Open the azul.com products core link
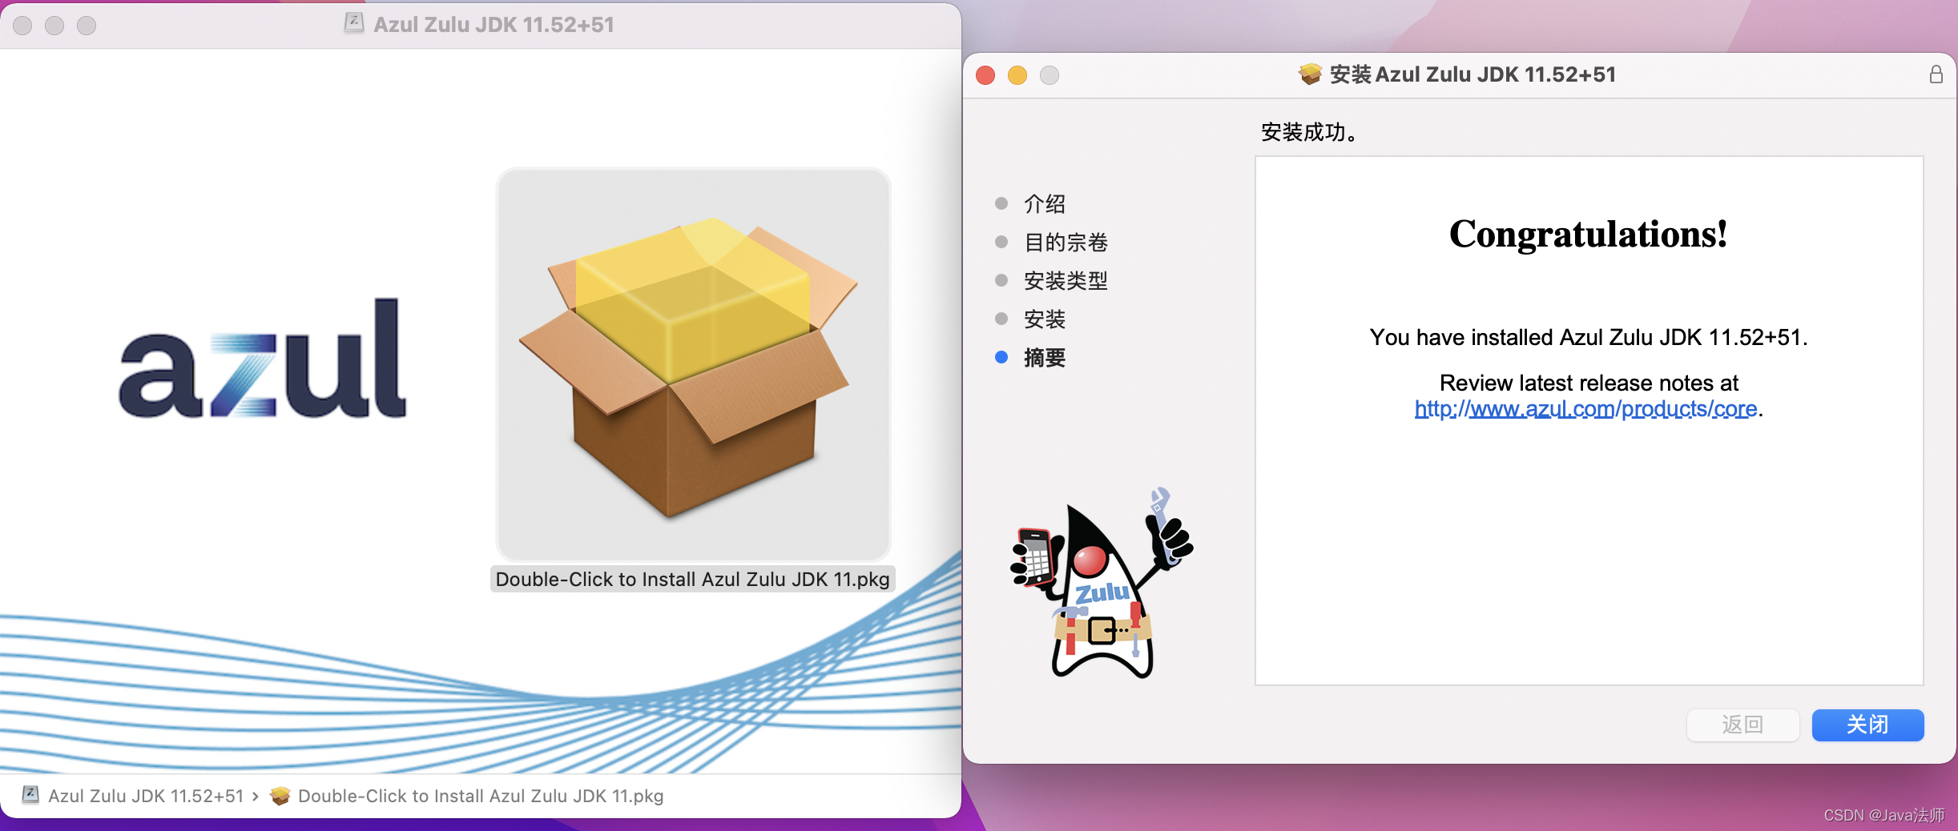This screenshot has width=1958, height=831. [x=1585, y=409]
